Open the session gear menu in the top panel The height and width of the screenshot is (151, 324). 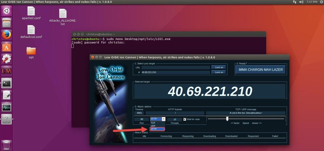point(321,2)
